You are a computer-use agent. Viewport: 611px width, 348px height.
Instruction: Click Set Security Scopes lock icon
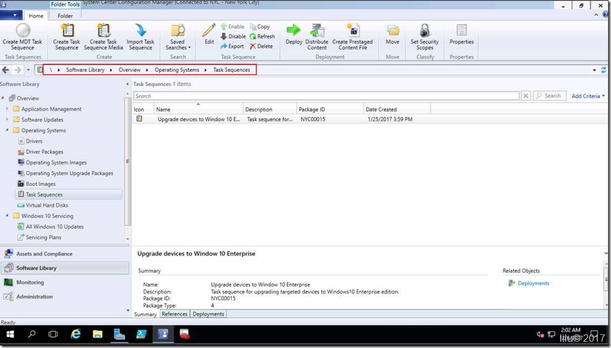425,30
